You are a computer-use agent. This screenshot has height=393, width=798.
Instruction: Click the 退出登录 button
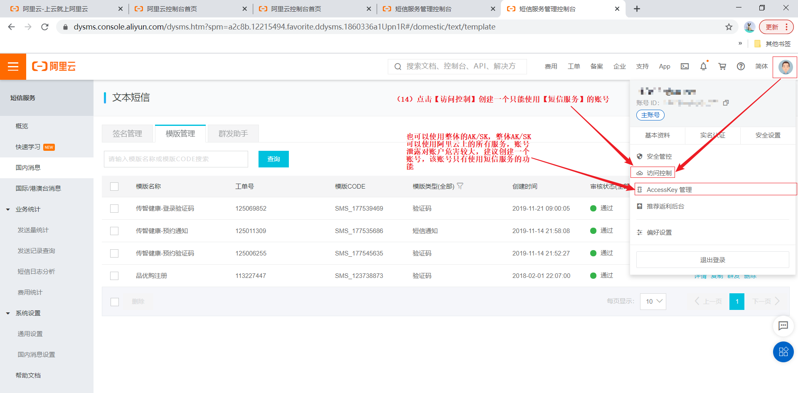[712, 260]
